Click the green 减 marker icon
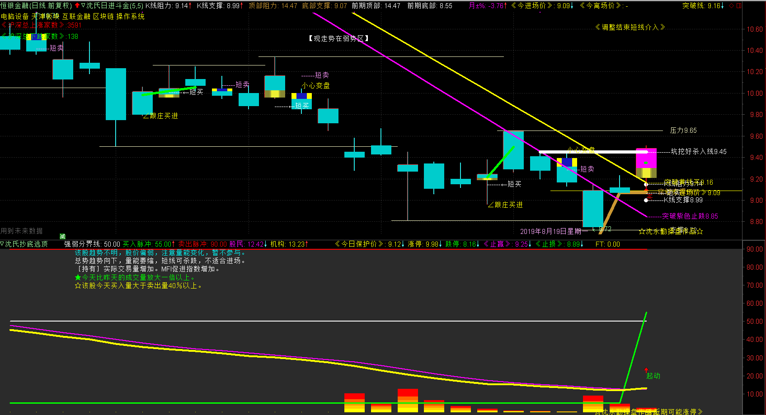Viewport: 766px width, 415px height. [62, 237]
